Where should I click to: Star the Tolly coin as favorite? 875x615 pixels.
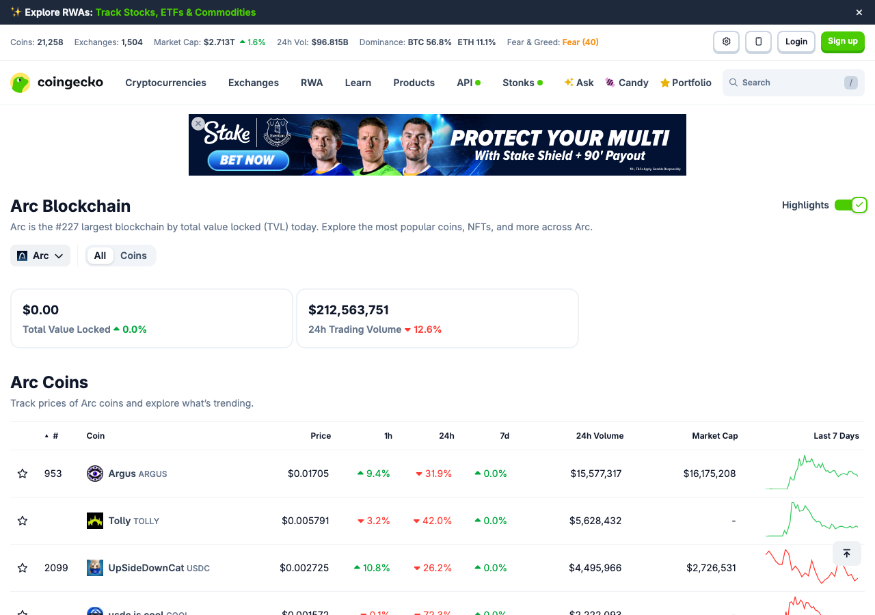(23, 521)
